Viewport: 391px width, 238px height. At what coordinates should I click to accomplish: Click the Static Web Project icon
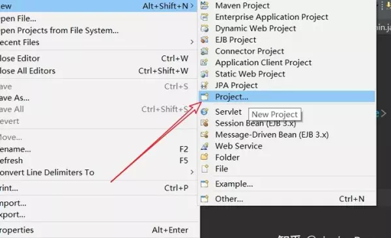205,74
